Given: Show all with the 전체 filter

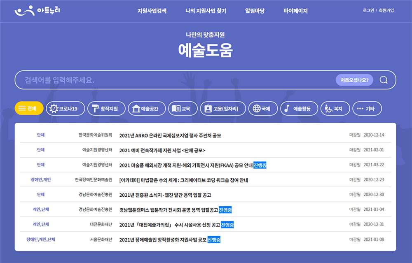Looking at the screenshot, I should (x=29, y=109).
